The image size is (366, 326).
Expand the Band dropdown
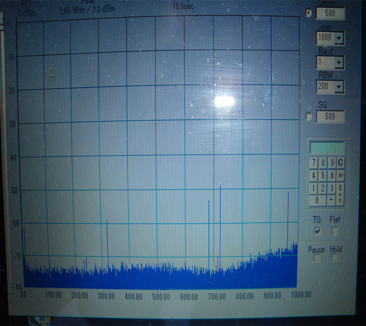(340, 63)
